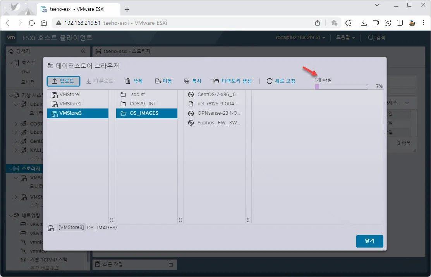Open the .sdd.sf folder
This screenshot has height=277, width=431.
[137, 95]
